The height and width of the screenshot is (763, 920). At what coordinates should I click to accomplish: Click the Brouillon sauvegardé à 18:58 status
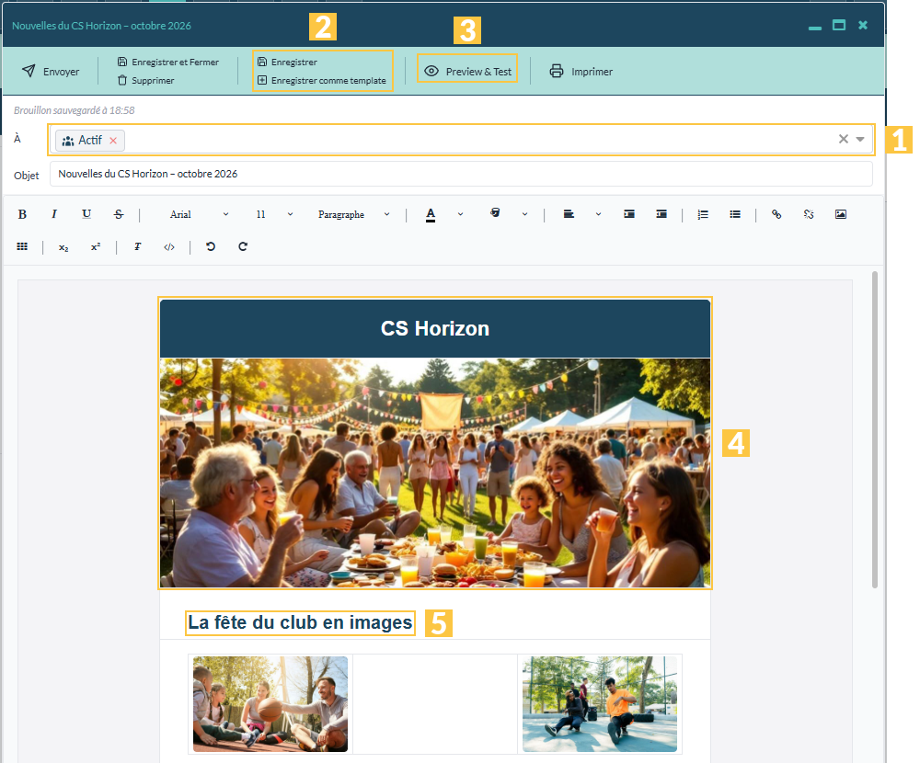[x=75, y=110]
